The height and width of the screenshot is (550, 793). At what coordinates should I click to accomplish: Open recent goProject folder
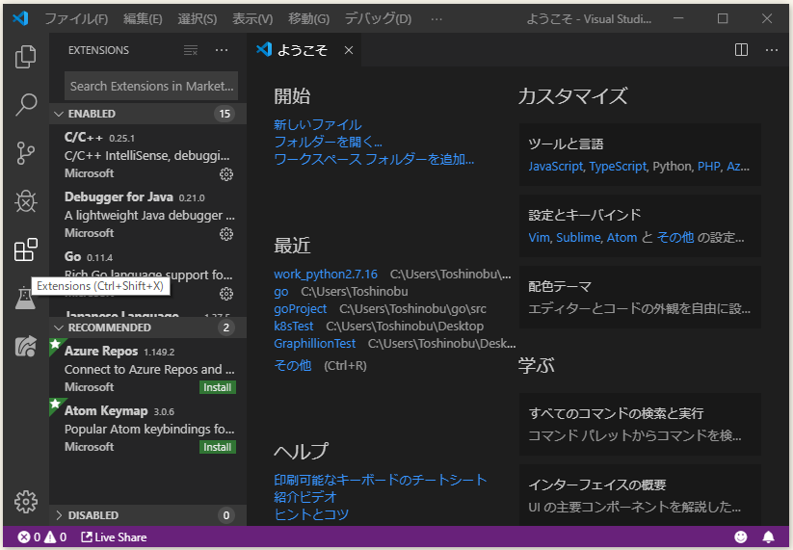pos(300,309)
